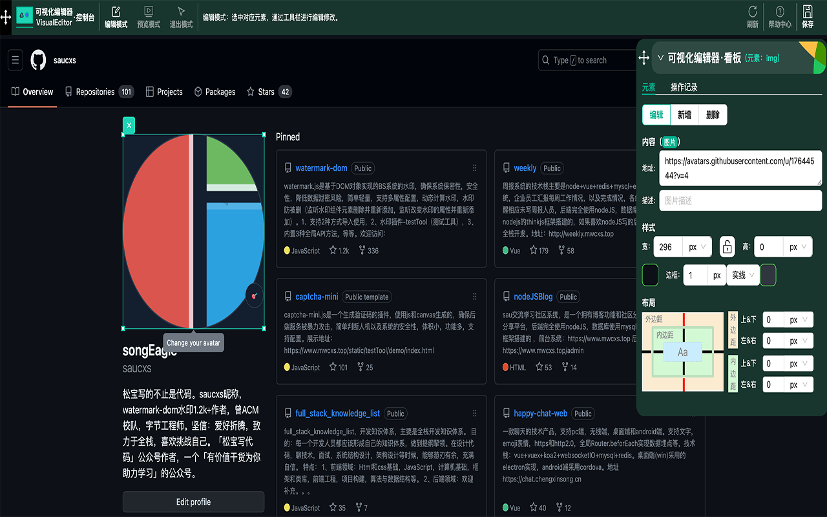Collapse the 可视化编辑器·看板 panel chevron

(660, 58)
